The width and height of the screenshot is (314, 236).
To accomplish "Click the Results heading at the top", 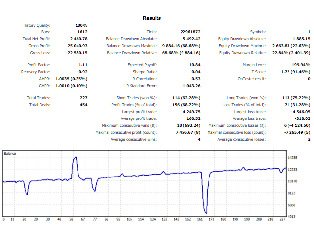I will (x=152, y=18).
